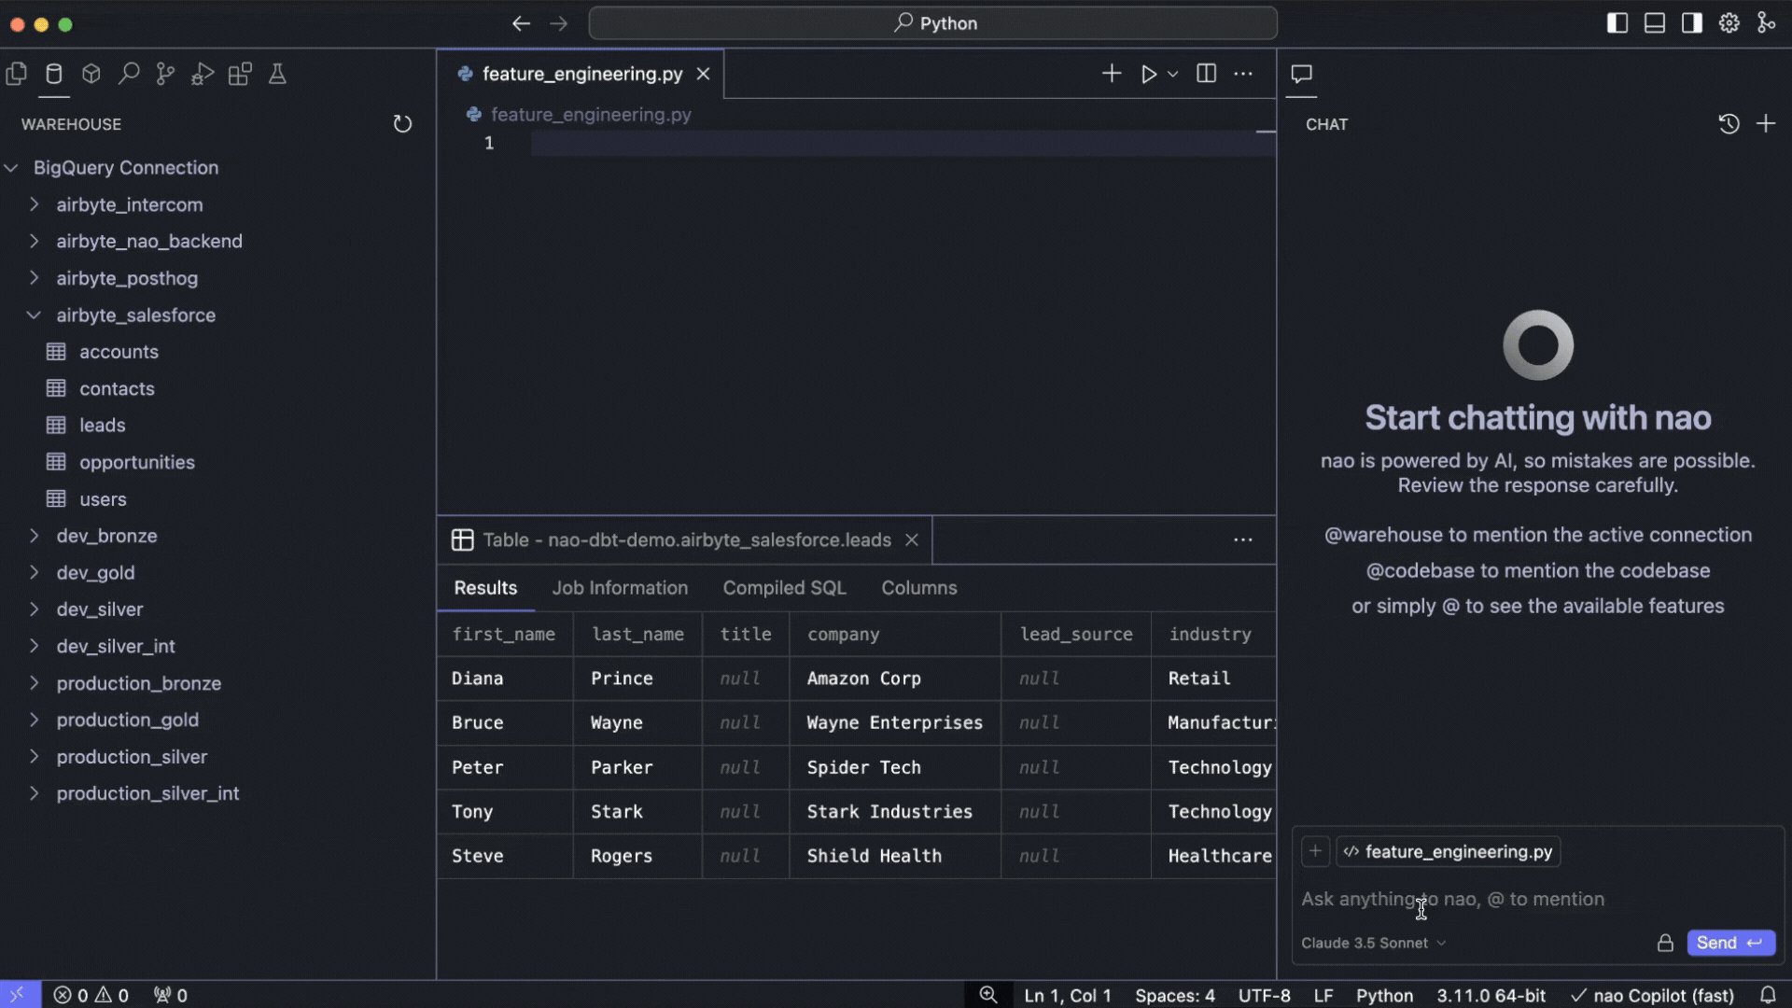The image size is (1792, 1008).
Task: Start a new chat with plus icon
Action: (x=1766, y=124)
